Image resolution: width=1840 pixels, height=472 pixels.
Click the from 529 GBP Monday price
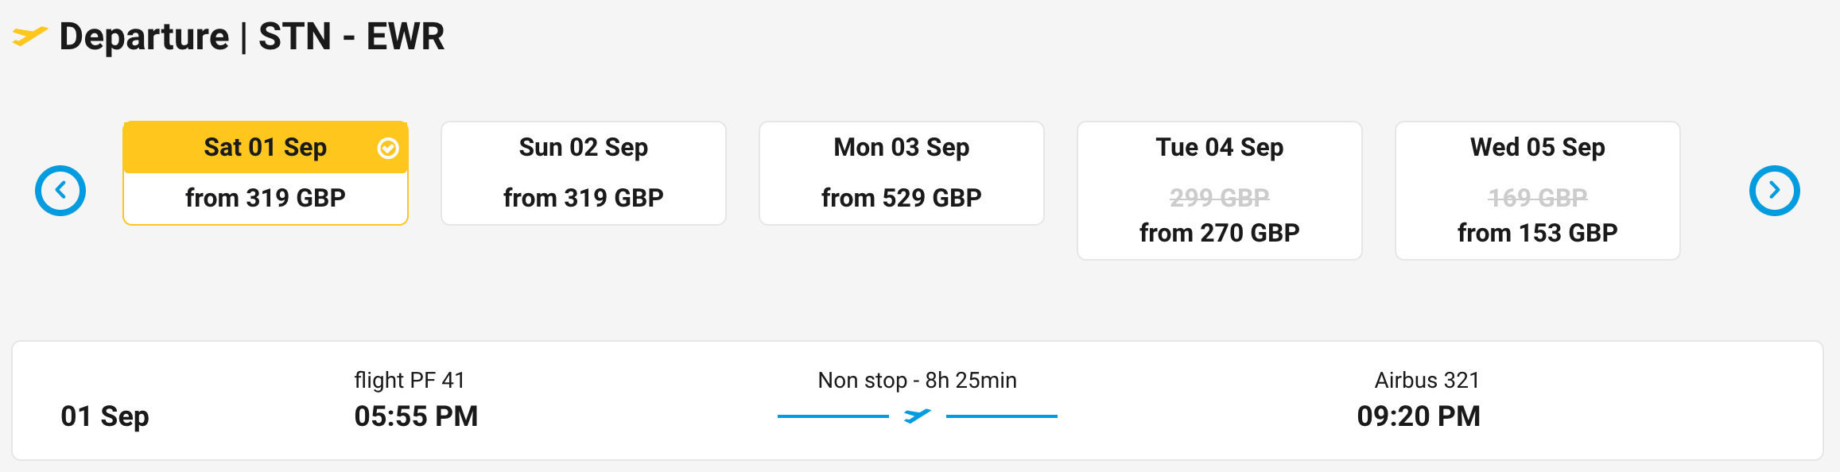[901, 198]
